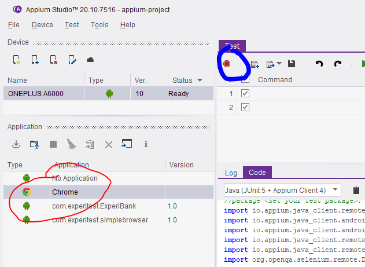Screen dimensions: 365x267
Task: Click the Chrome logo icon in application list
Action: click(27, 192)
